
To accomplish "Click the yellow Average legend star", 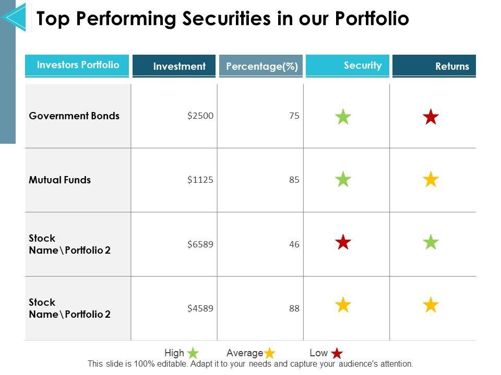I will pos(269,353).
